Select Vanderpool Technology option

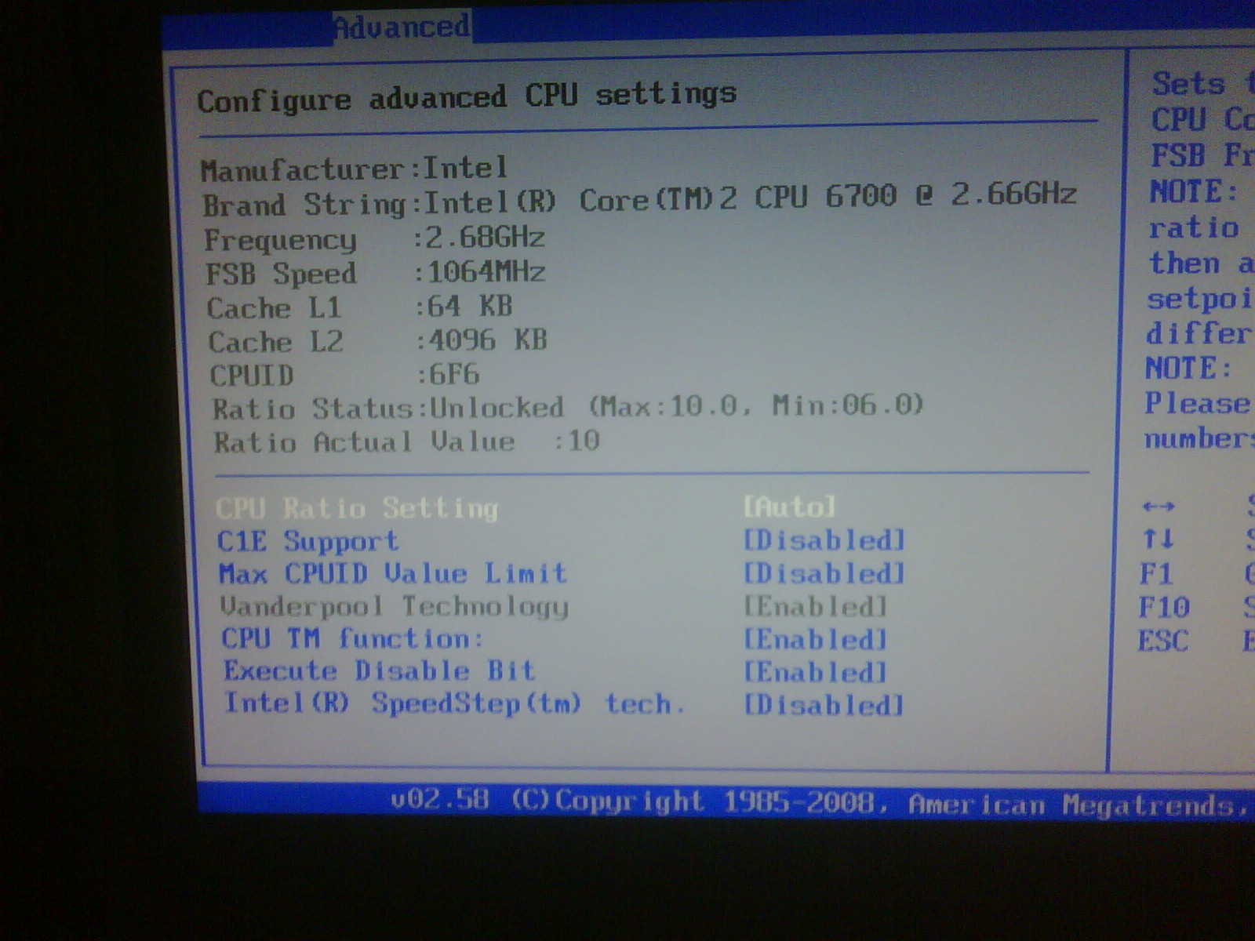click(x=395, y=606)
